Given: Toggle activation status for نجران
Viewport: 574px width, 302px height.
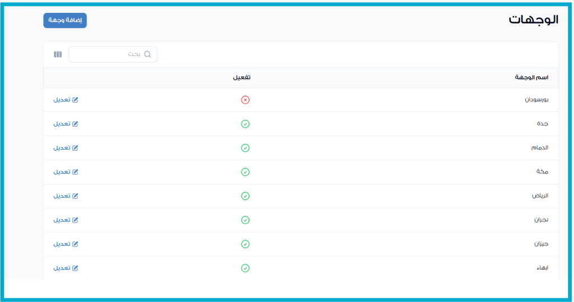Looking at the screenshot, I should tap(245, 220).
